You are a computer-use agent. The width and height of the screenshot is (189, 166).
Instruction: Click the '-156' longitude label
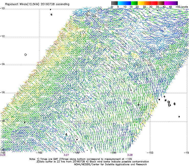(113, 153)
